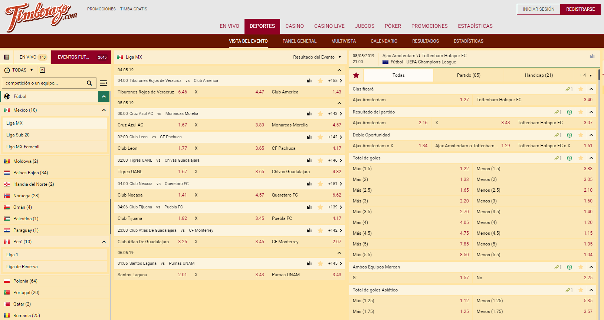Show favorite markets via the red star tab
The image size is (604, 320).
click(356, 75)
